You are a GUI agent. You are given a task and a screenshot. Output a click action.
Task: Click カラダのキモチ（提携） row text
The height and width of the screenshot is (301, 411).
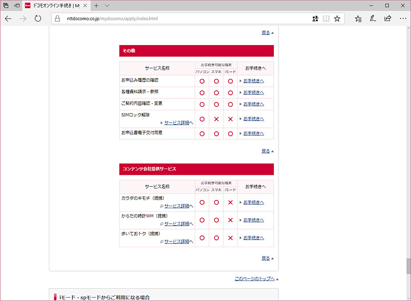143,198
